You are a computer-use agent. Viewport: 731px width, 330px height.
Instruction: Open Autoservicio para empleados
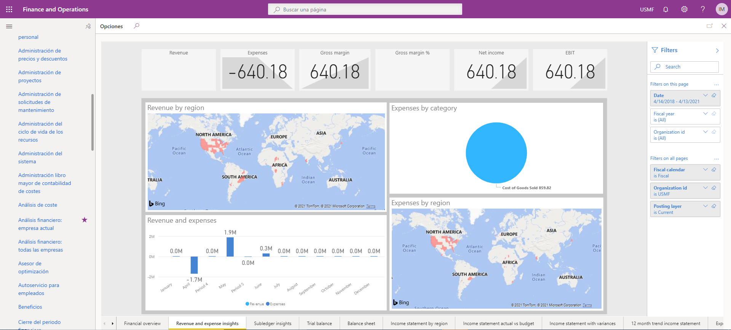pyautogui.click(x=39, y=289)
